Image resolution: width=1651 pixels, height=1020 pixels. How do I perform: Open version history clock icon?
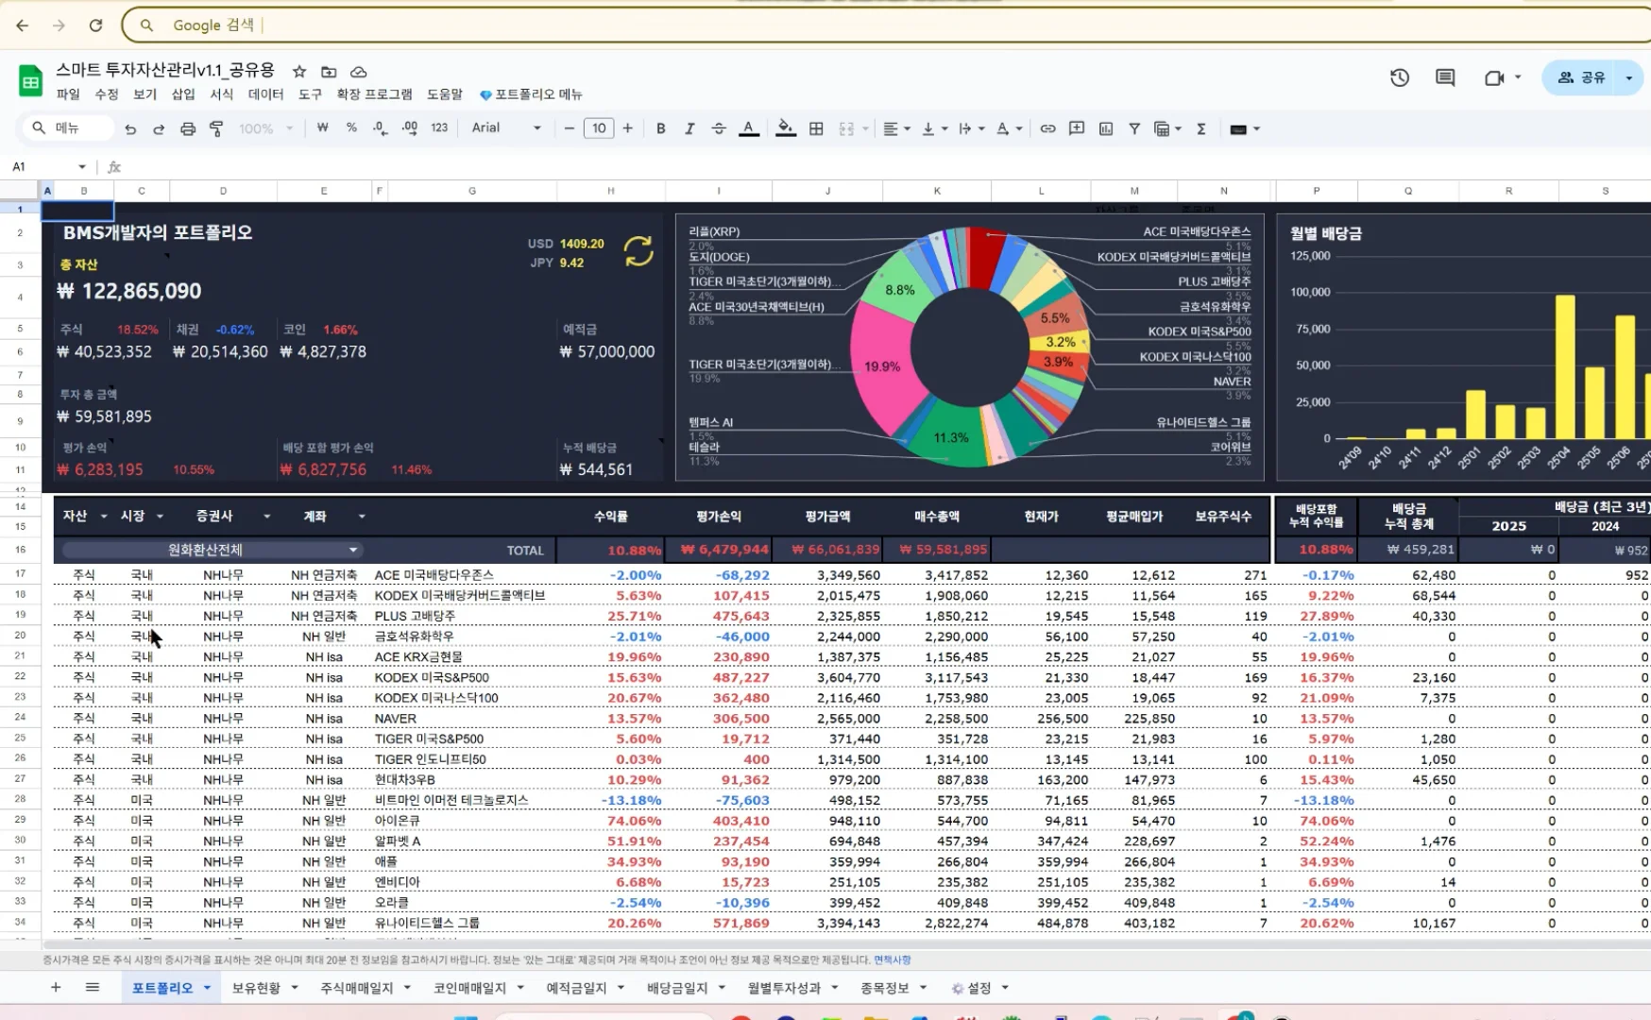click(1400, 78)
